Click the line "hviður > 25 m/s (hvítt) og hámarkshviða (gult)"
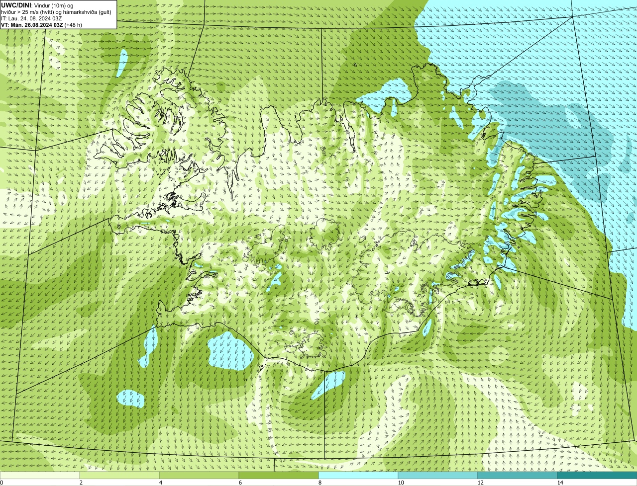Image resolution: width=637 pixels, height=486 pixels. (56, 11)
